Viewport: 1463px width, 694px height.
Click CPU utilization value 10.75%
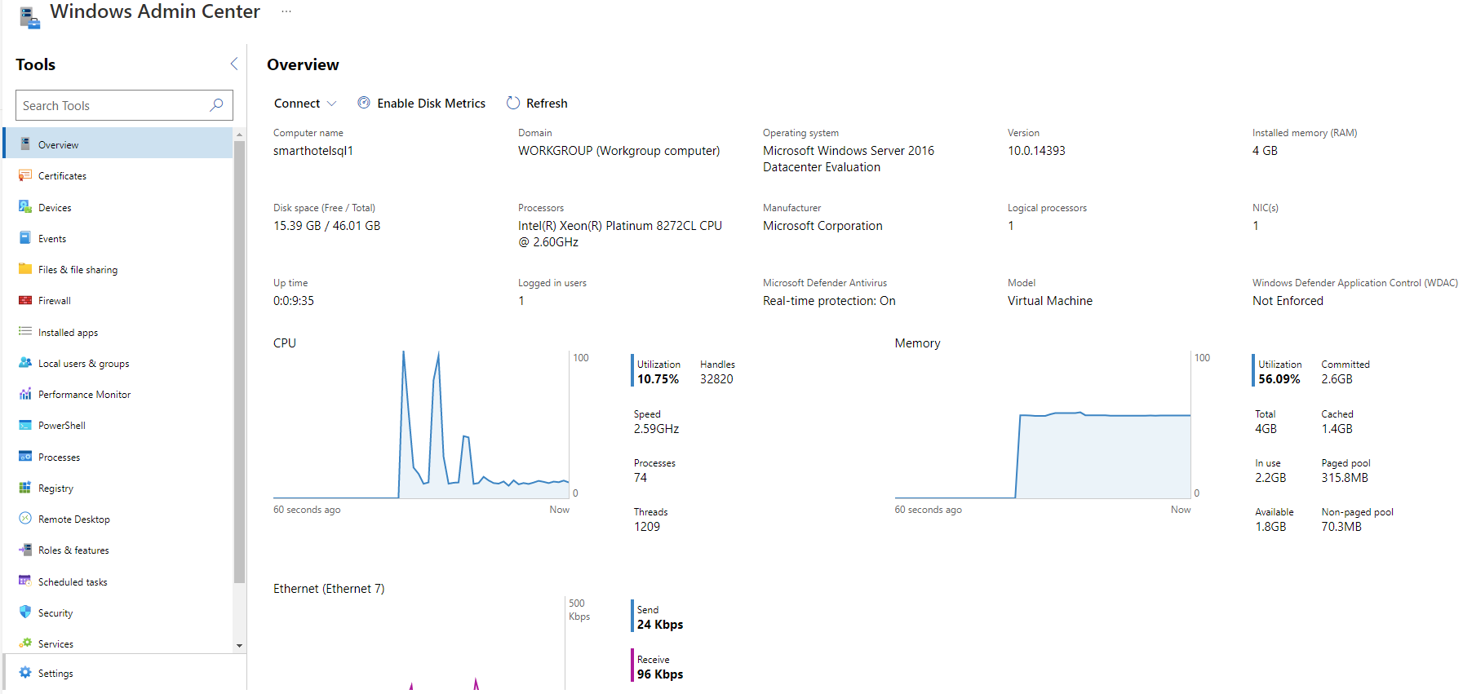pos(658,379)
